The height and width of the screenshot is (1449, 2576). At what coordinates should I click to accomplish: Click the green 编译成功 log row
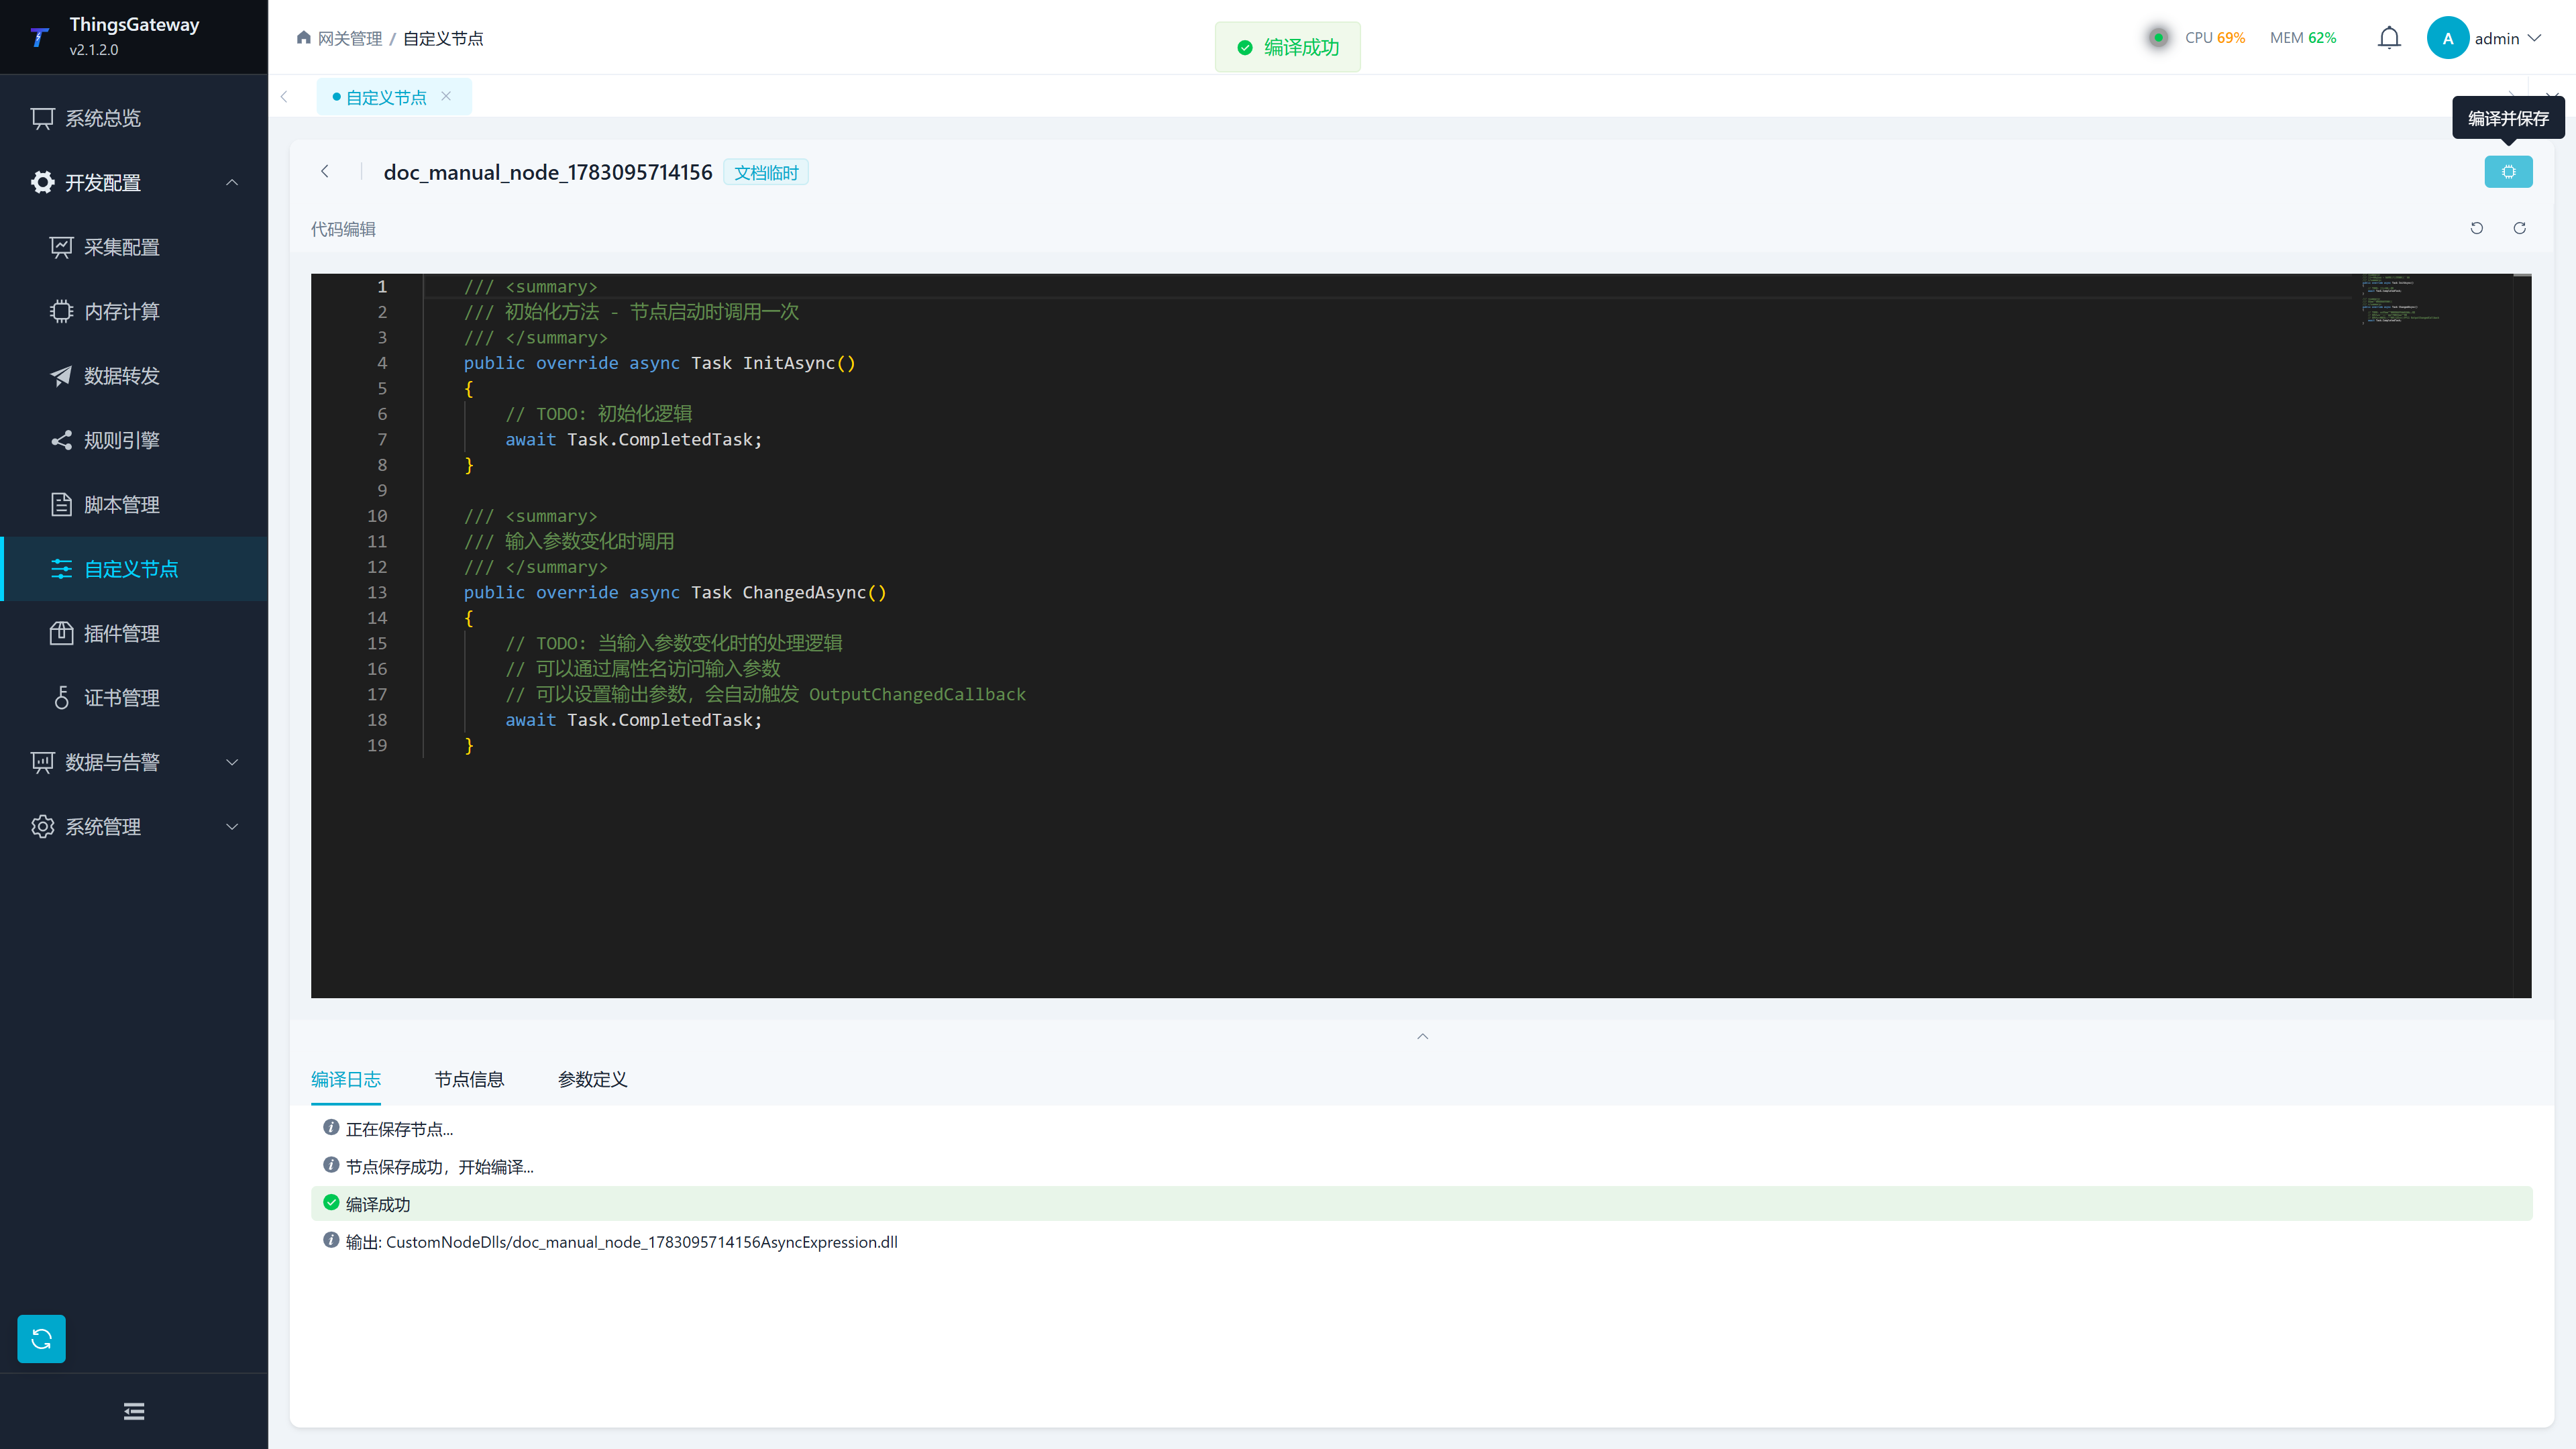pos(1421,1204)
